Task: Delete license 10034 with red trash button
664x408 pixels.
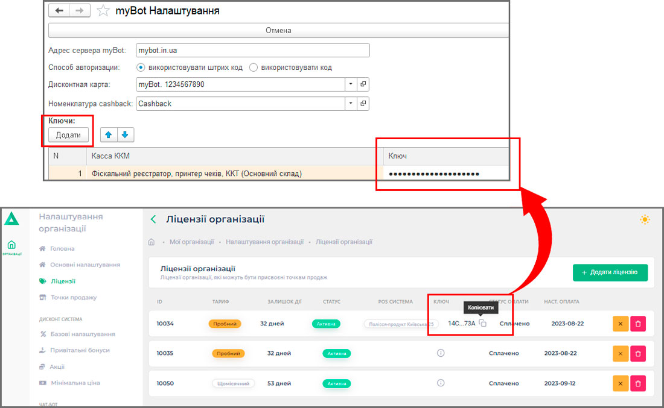Action: point(638,324)
